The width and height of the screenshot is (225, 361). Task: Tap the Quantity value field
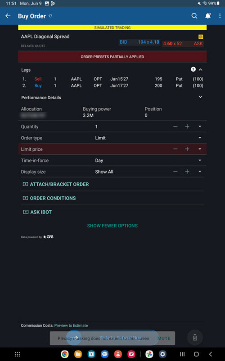(x=96, y=127)
